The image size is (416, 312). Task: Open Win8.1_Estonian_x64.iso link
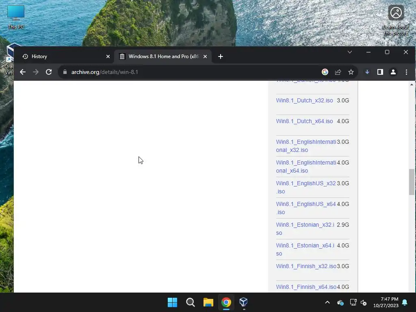305,249
